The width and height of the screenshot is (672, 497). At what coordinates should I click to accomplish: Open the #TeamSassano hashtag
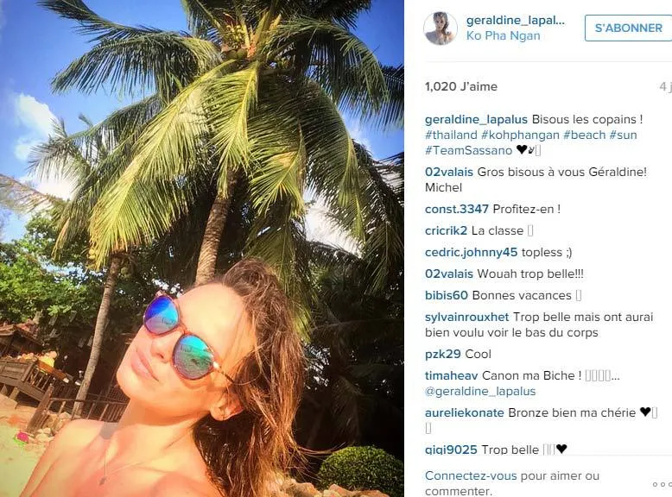(468, 150)
